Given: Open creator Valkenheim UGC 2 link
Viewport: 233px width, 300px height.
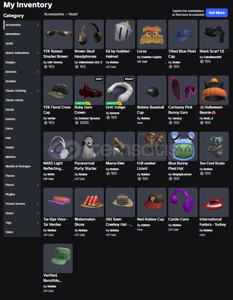Looking at the screenshot, I should (90, 62).
